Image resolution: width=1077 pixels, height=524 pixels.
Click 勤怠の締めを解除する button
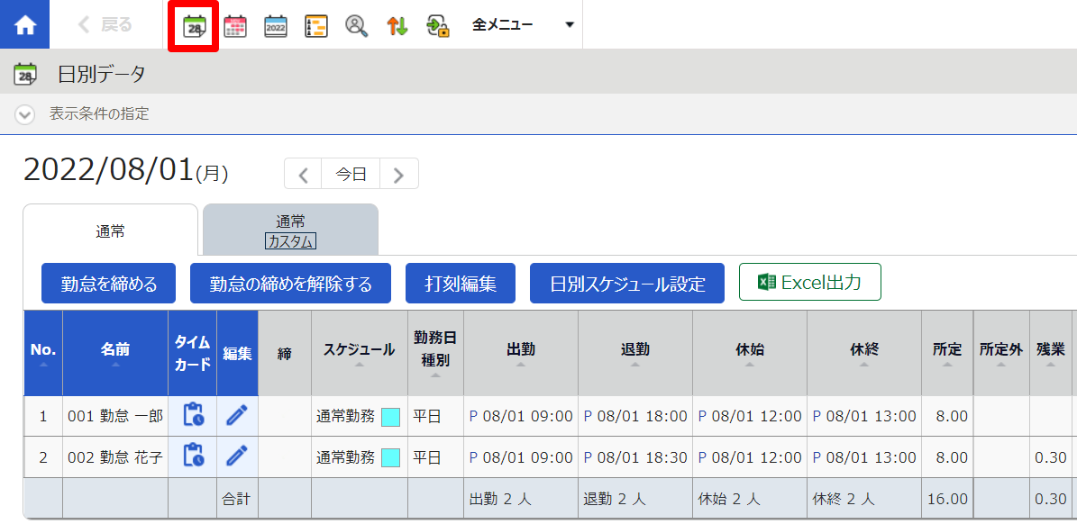click(x=290, y=284)
